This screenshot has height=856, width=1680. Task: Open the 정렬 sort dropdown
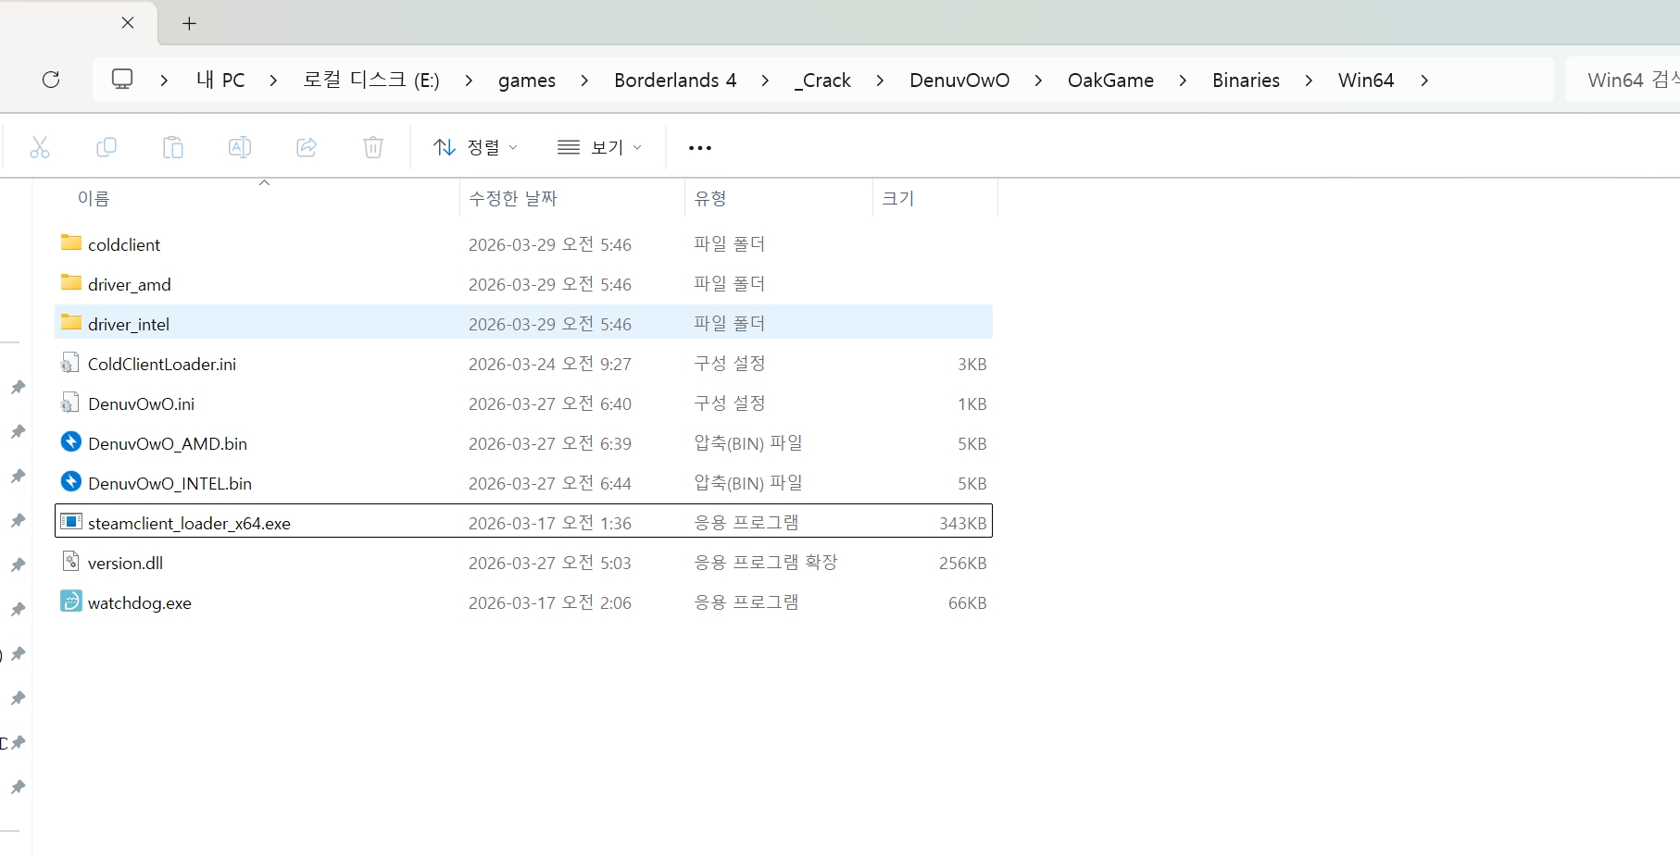coord(476,147)
